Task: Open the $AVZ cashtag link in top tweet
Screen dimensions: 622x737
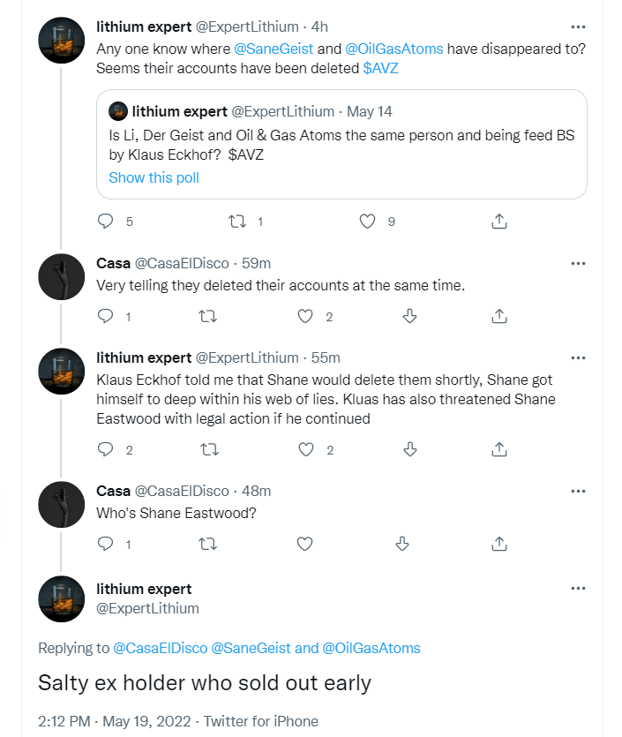Action: click(x=380, y=68)
